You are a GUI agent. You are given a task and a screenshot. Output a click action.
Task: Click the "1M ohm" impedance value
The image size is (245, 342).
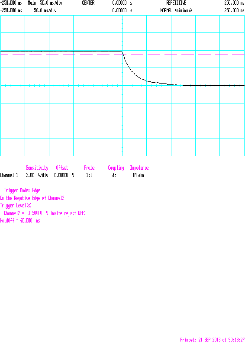tap(139, 175)
